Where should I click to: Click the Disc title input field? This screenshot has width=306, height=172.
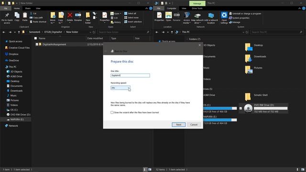[130, 75]
